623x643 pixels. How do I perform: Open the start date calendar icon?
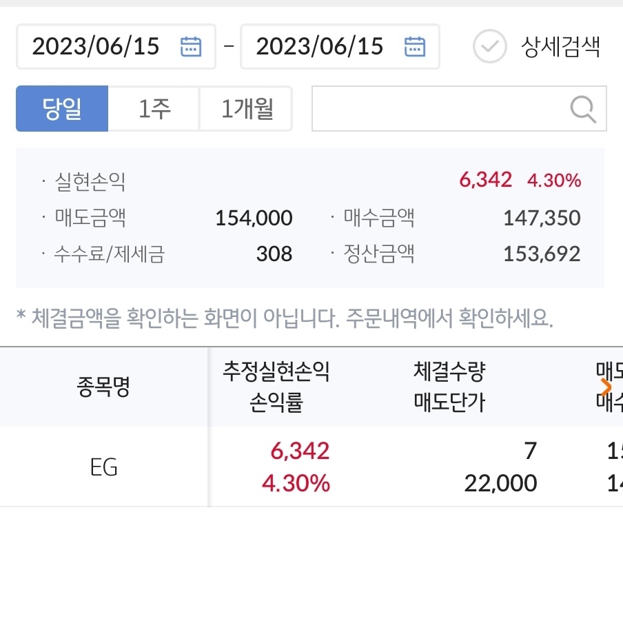coord(191,46)
